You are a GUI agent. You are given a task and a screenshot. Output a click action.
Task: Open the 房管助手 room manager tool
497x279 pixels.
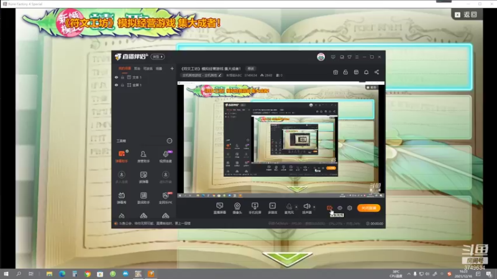(x=144, y=156)
